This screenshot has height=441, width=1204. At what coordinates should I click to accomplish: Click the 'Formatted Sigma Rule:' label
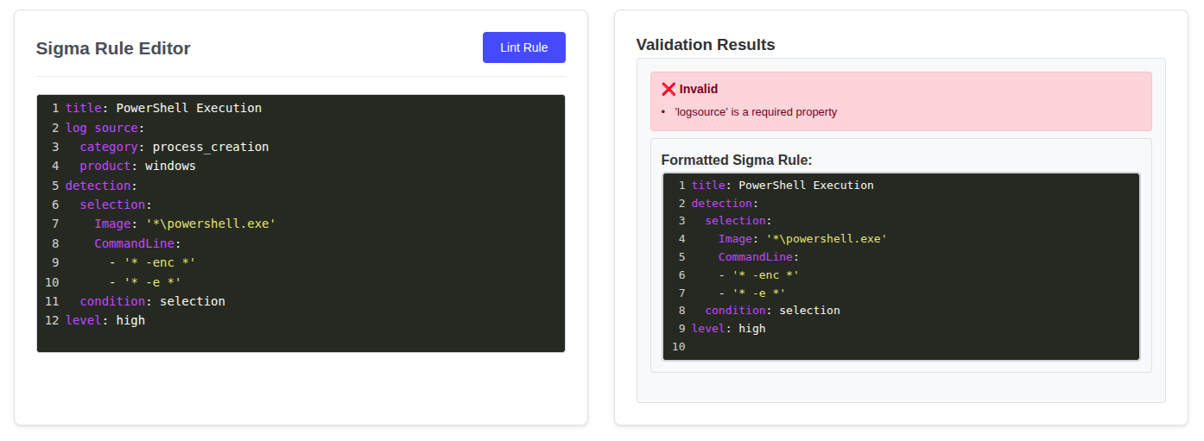click(736, 161)
